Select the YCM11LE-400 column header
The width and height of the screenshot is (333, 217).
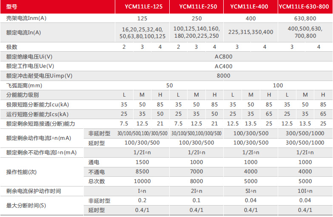point(249,7)
